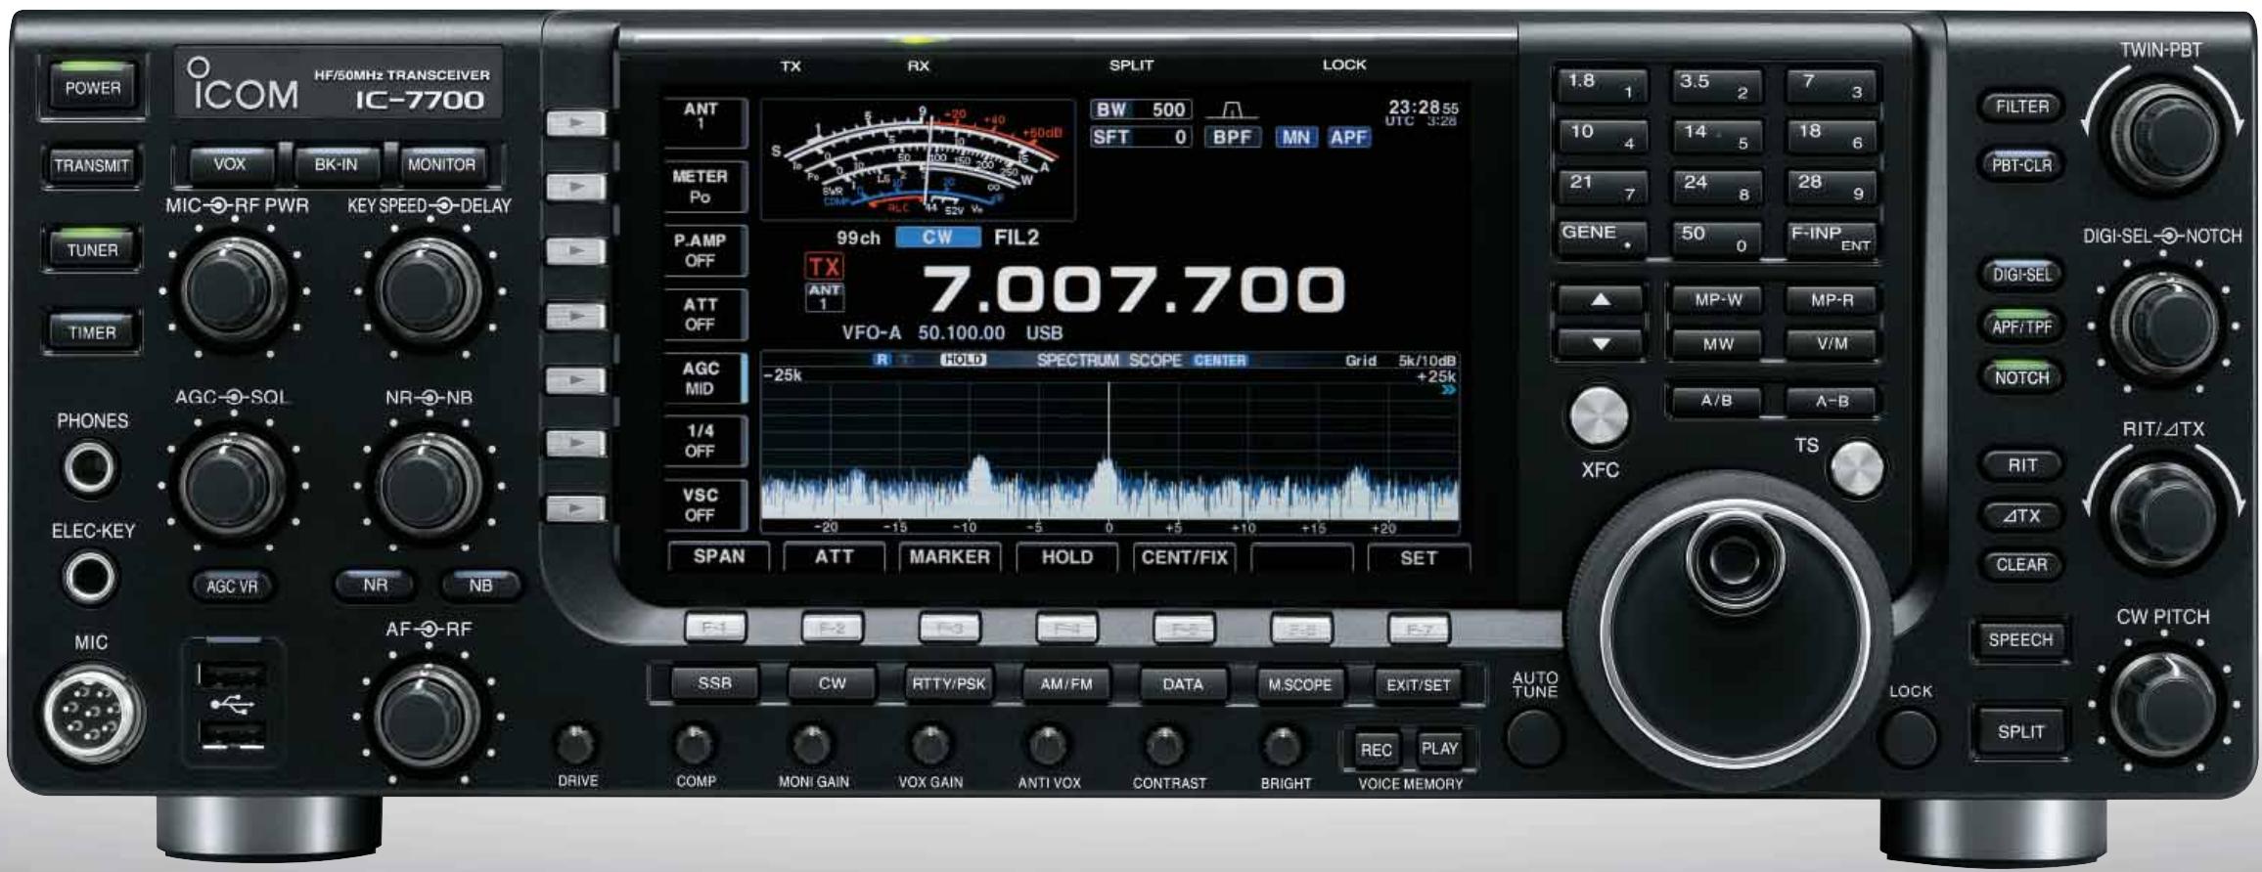Toggle the SPLIT button

pyautogui.click(x=2020, y=731)
